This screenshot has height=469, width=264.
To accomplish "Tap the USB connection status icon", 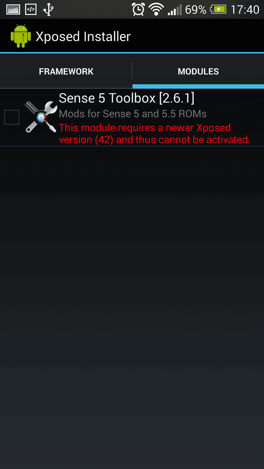I will (x=48, y=9).
